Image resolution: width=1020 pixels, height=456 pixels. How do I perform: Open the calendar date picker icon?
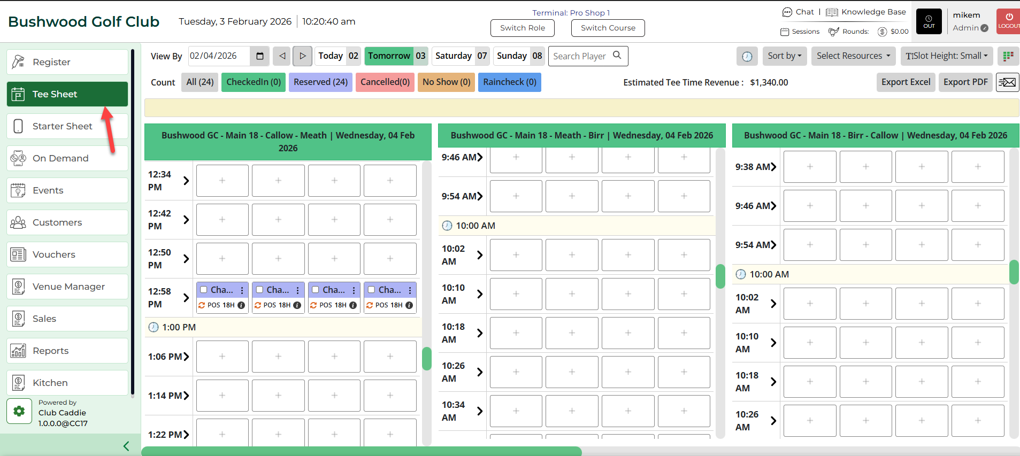pyautogui.click(x=260, y=56)
